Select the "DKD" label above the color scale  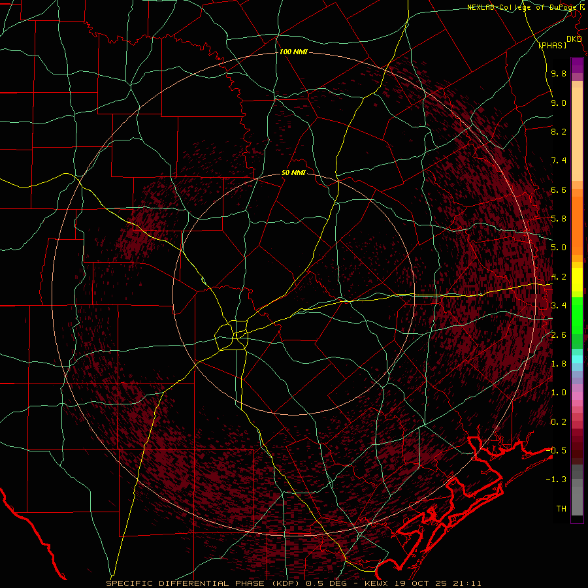[x=574, y=39]
